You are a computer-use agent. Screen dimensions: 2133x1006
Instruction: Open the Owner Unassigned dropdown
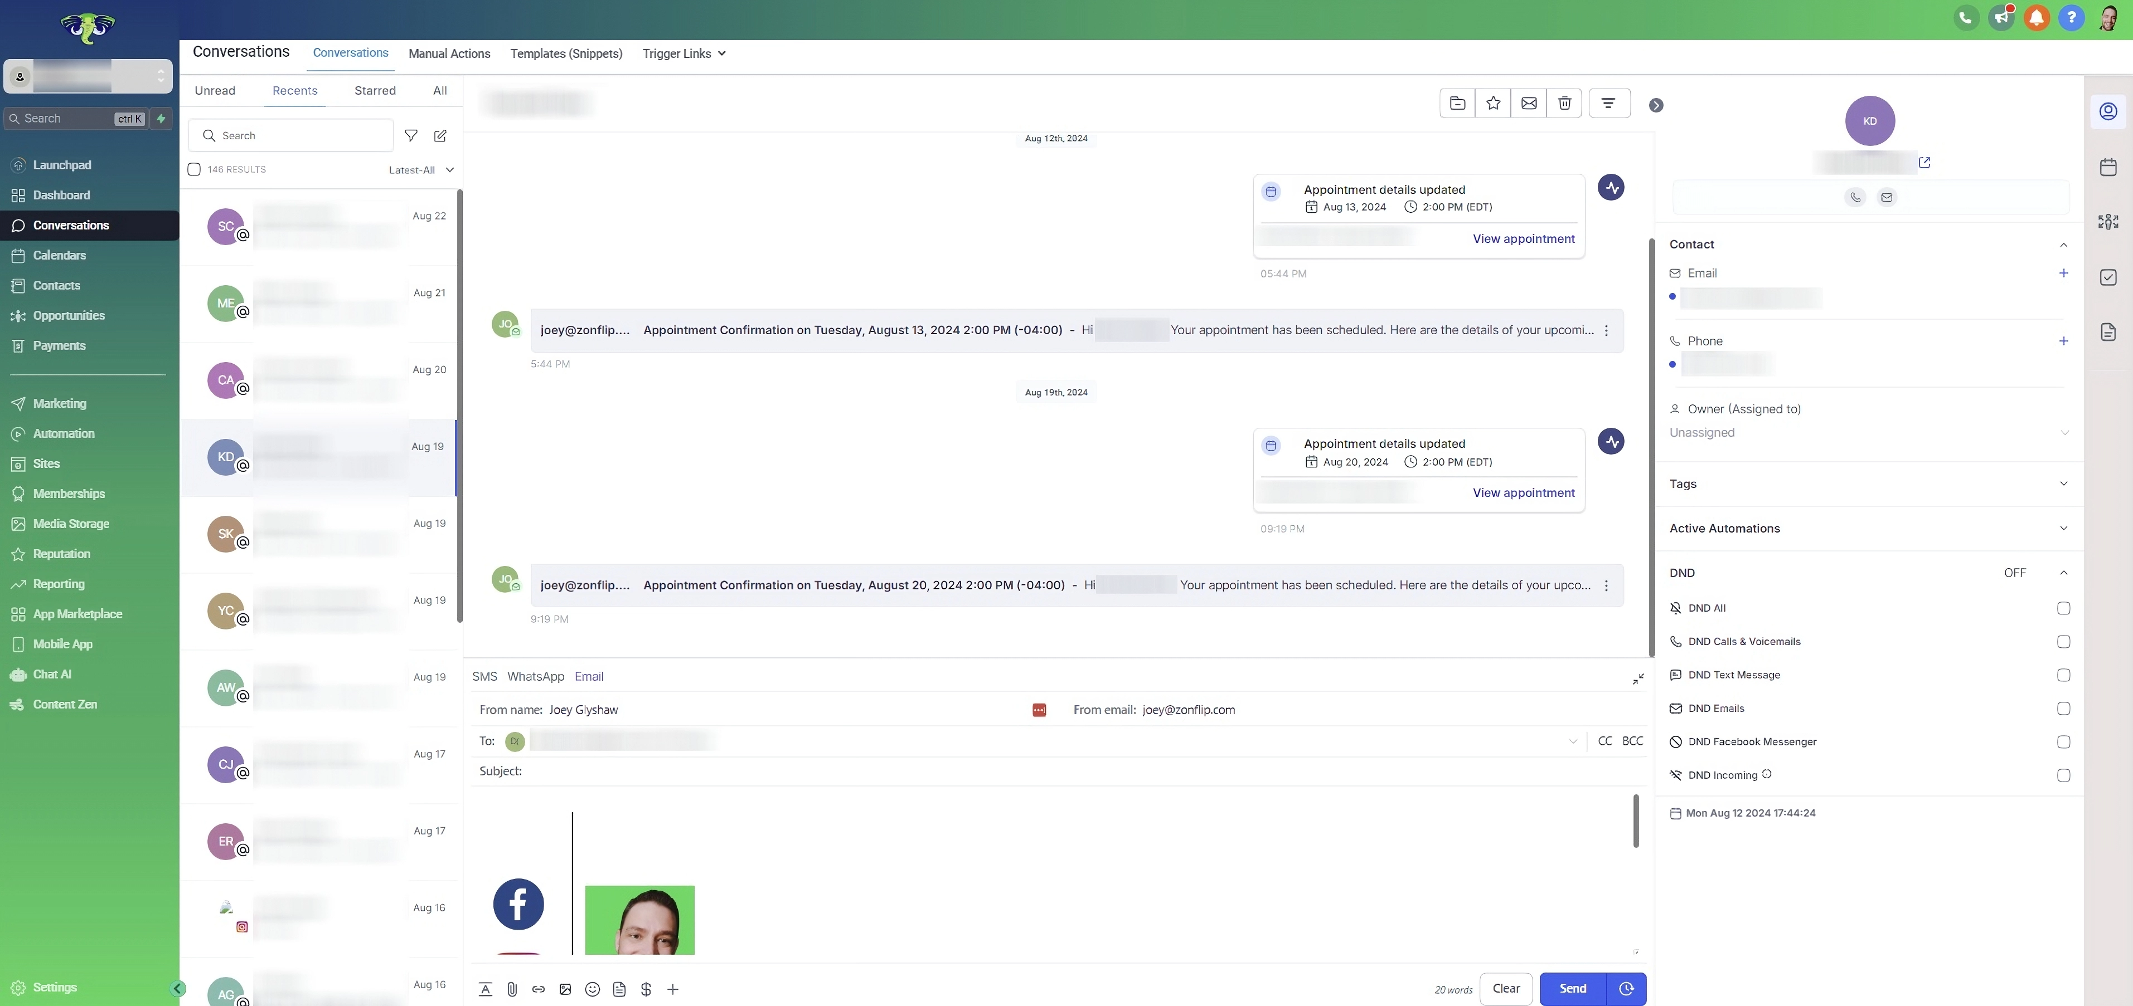(x=1870, y=433)
